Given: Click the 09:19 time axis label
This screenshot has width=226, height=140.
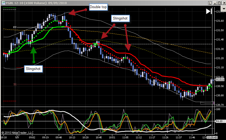Looking at the screenshot, I should [45, 138].
